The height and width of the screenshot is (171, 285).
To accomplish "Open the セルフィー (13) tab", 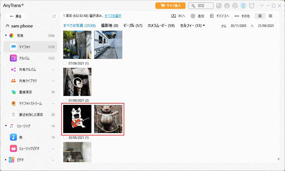I will pyautogui.click(x=191, y=26).
